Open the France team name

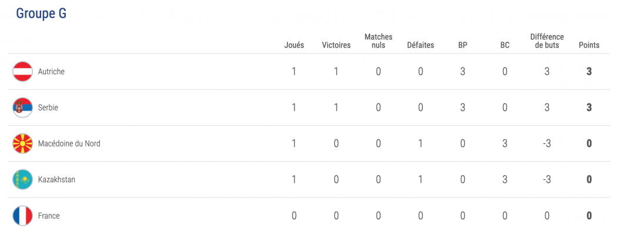click(49, 216)
